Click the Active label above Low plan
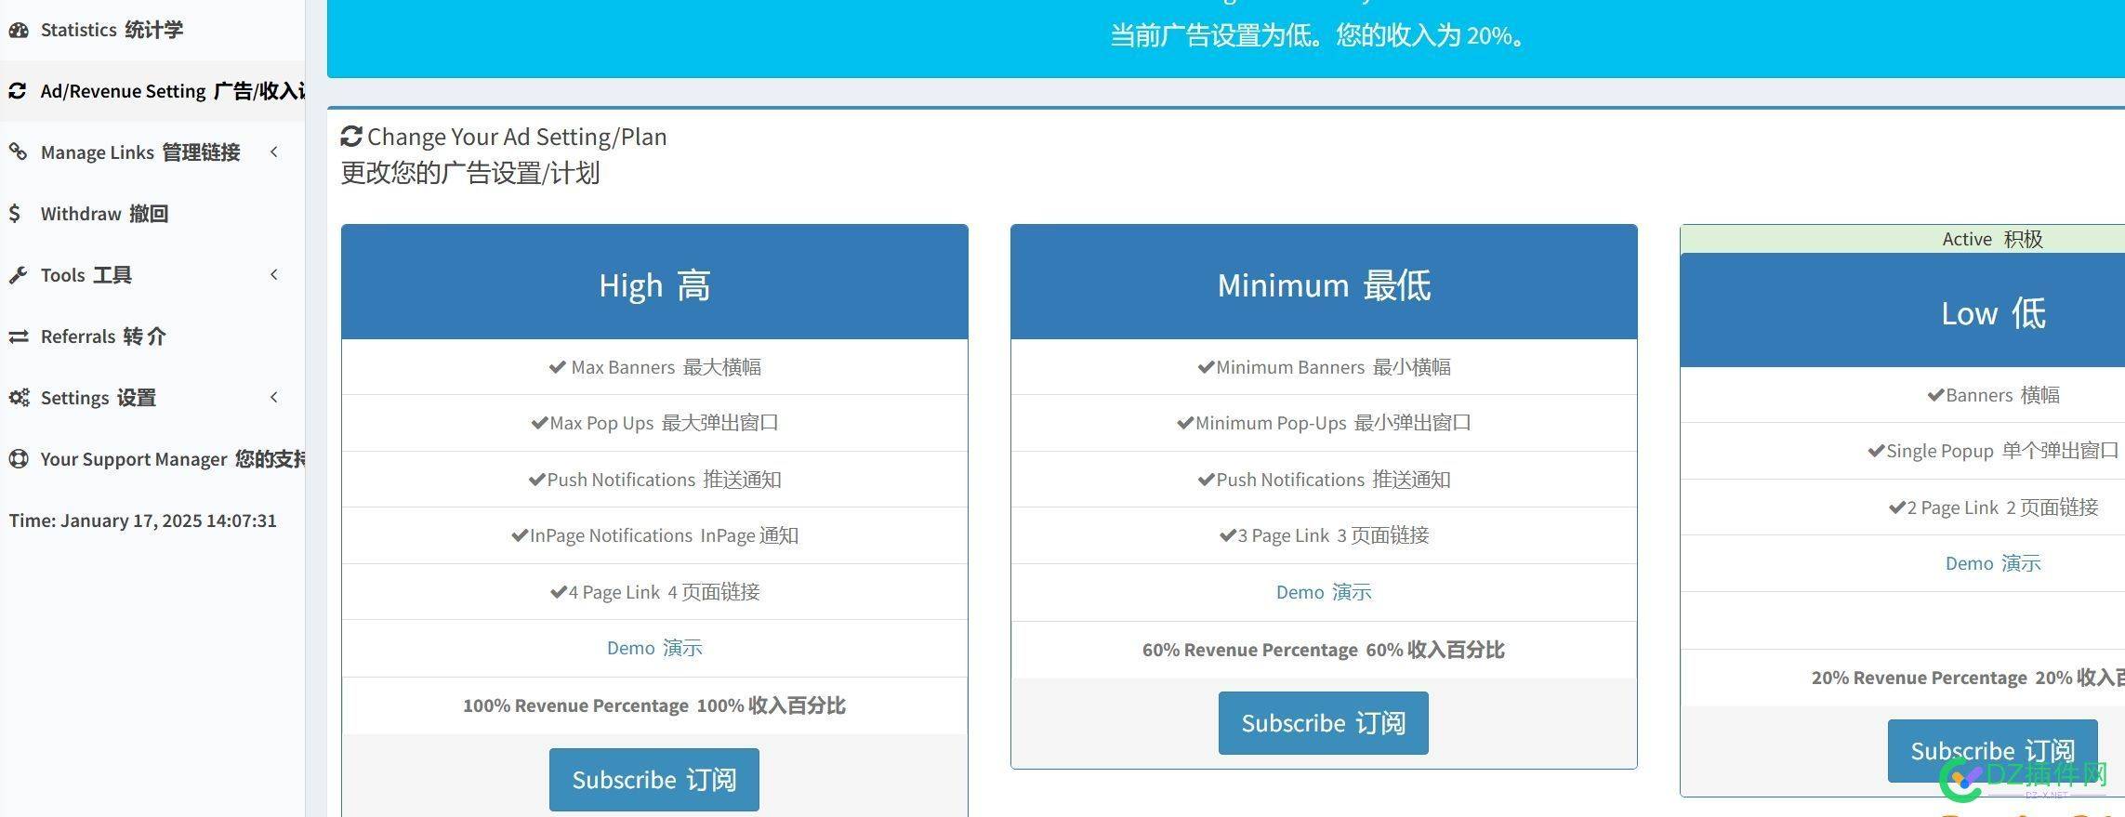Screen dimensions: 2125x817 (x=1993, y=239)
